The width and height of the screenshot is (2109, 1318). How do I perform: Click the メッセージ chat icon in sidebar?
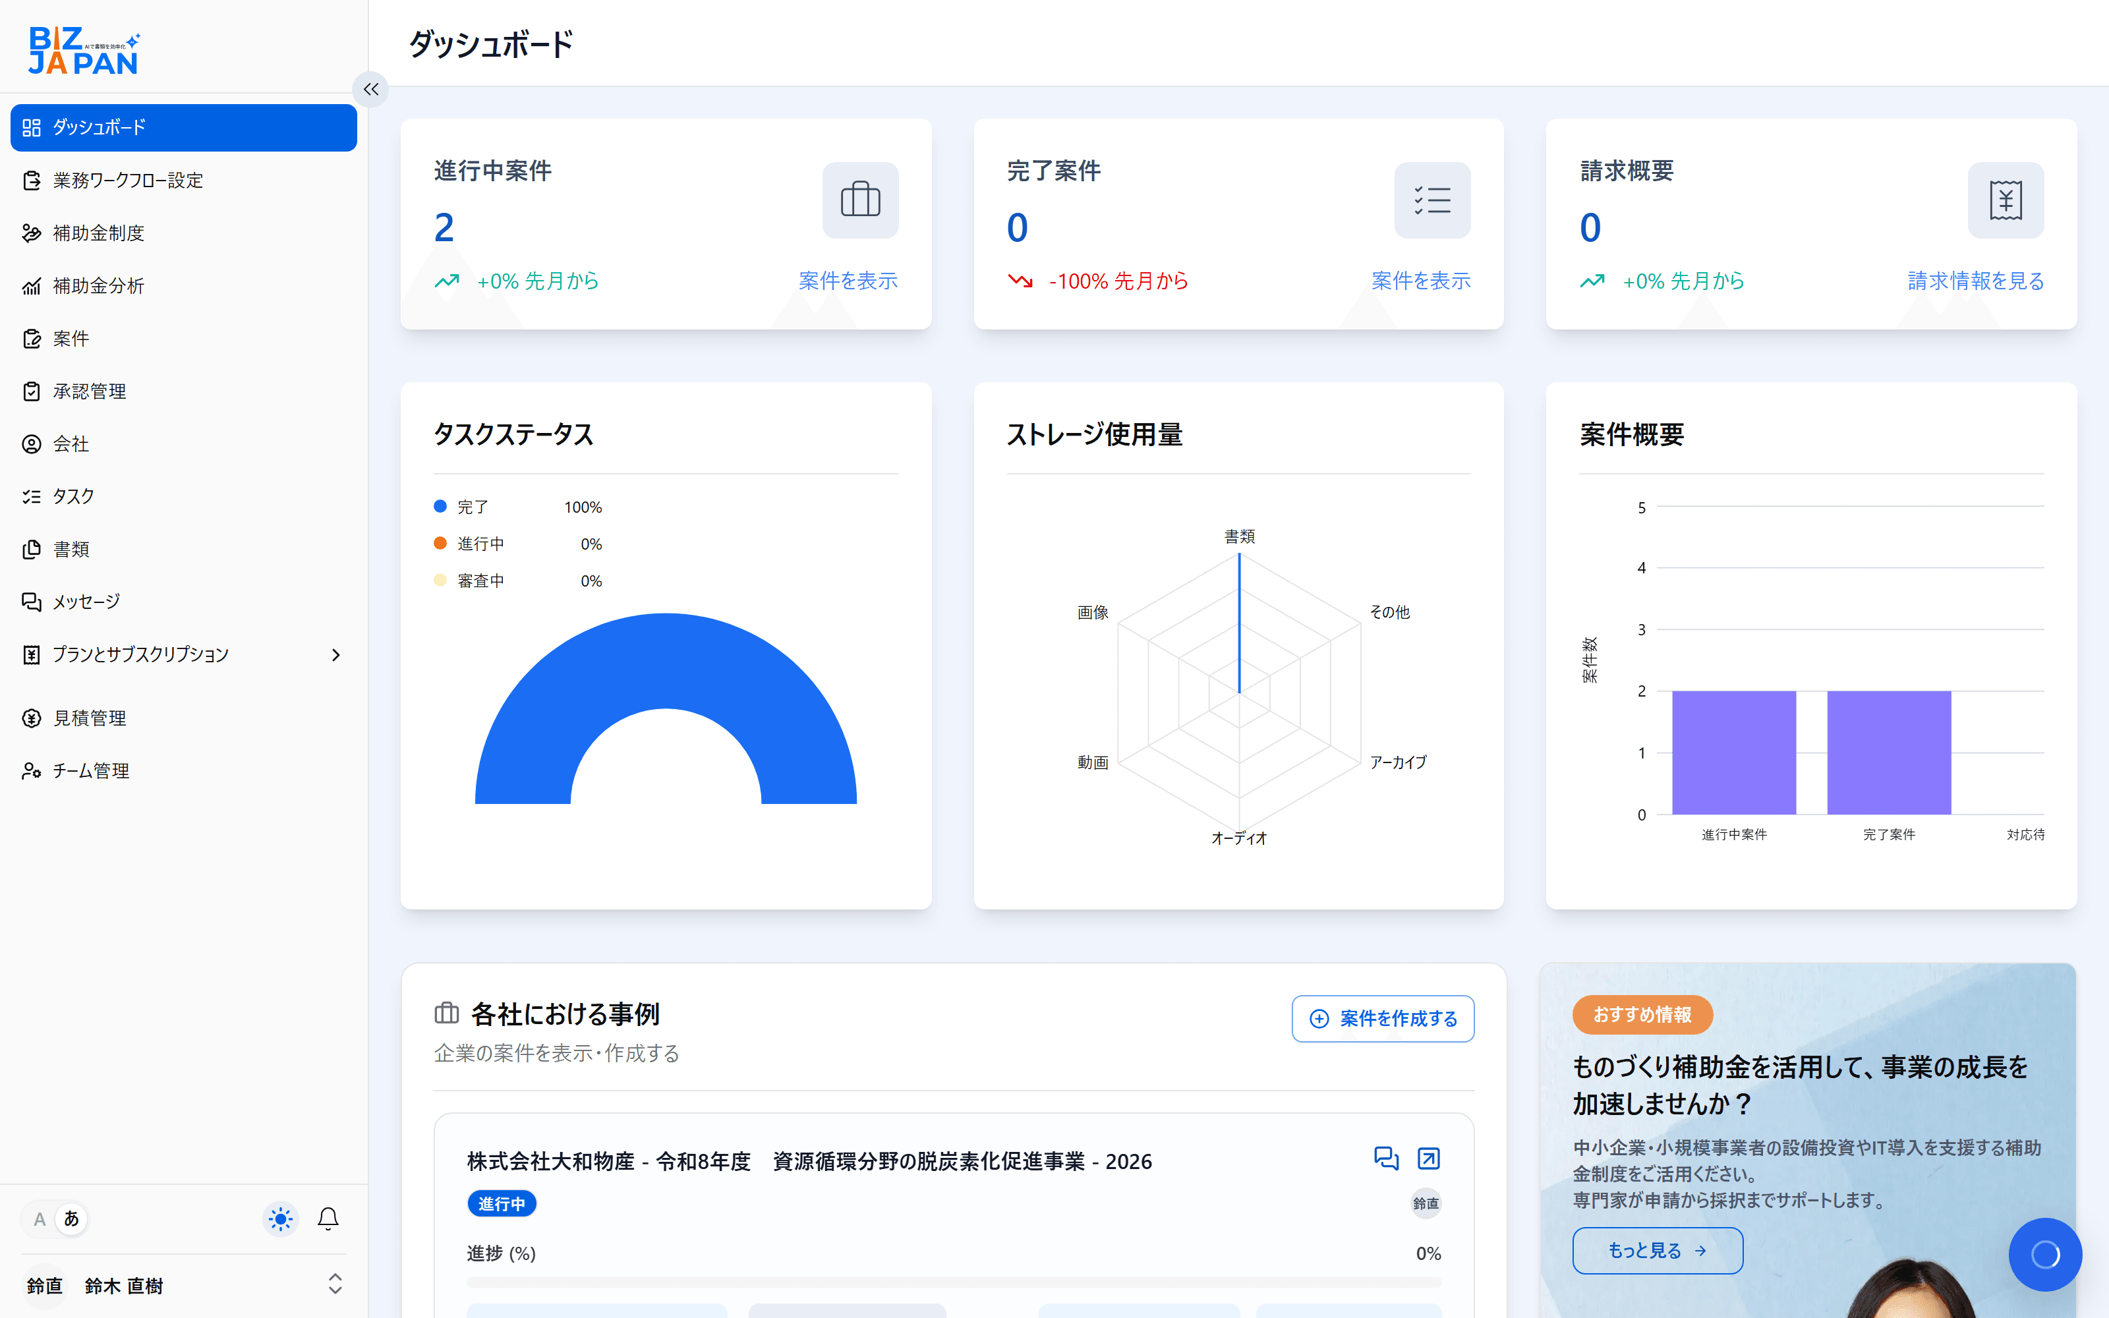coord(32,602)
